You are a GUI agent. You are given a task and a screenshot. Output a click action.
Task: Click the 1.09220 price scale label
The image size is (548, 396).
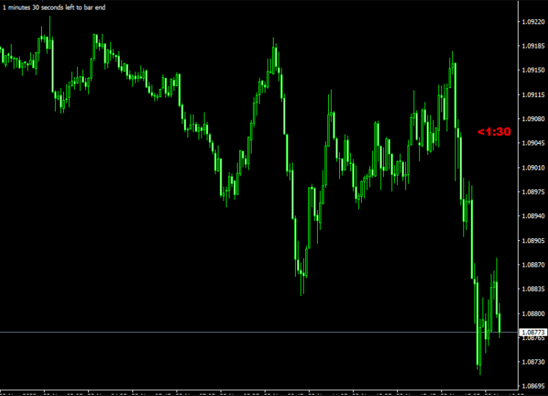coord(533,22)
